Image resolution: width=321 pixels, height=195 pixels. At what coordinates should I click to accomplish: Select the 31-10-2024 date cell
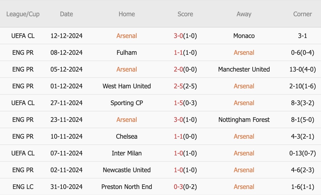[x=67, y=187]
